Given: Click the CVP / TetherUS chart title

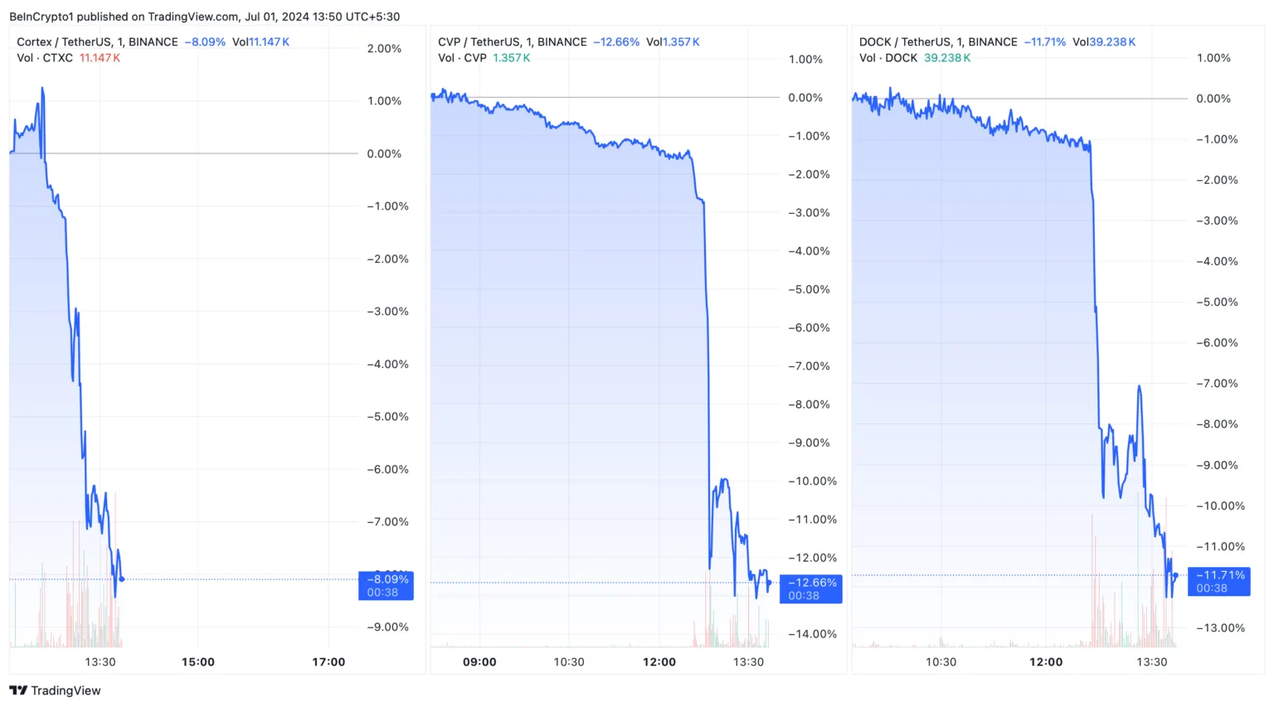Looking at the screenshot, I should pyautogui.click(x=512, y=41).
